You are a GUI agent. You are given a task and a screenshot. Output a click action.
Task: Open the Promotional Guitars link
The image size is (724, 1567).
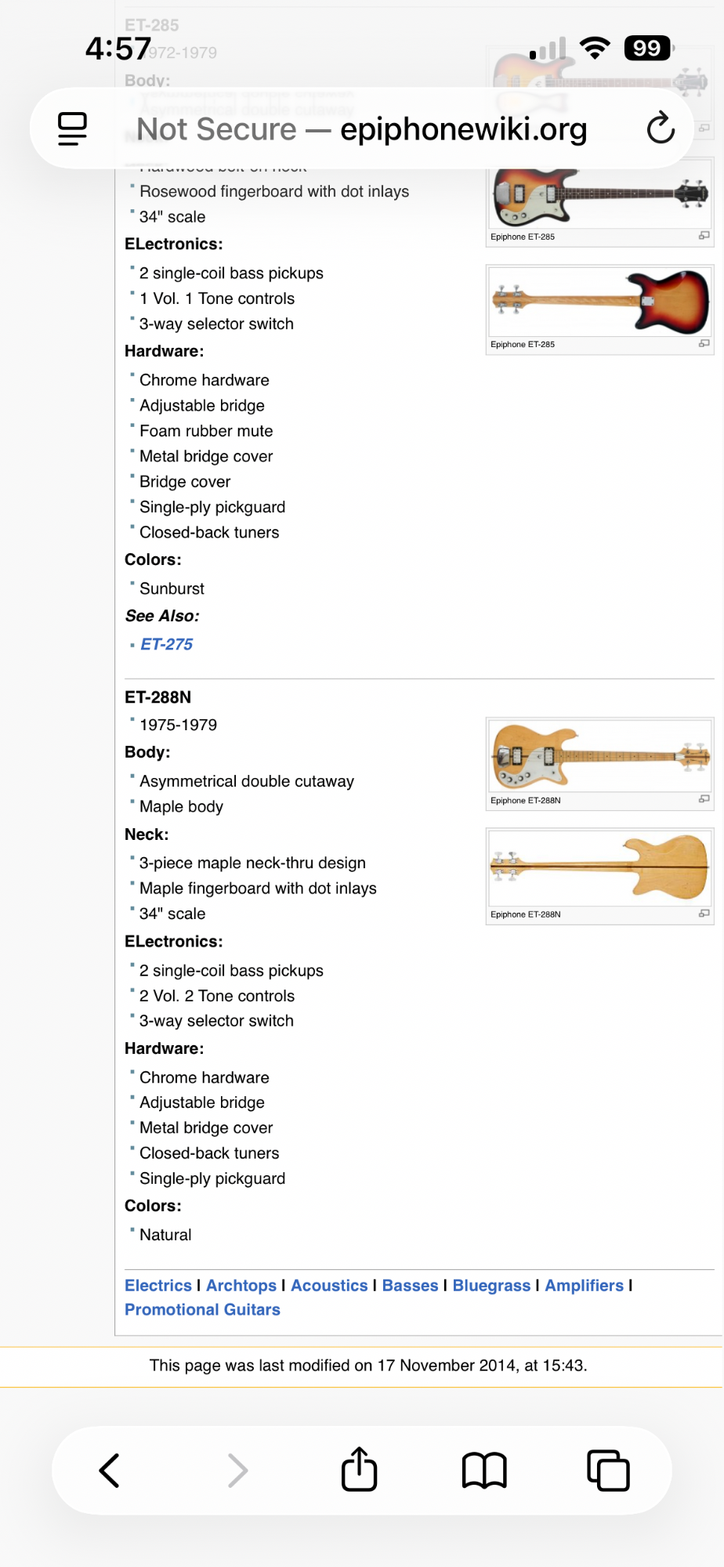pos(202,1310)
